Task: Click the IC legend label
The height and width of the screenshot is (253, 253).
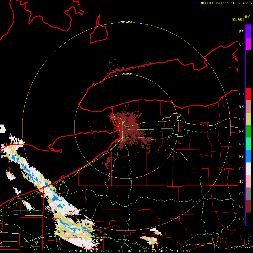Action: click(241, 182)
